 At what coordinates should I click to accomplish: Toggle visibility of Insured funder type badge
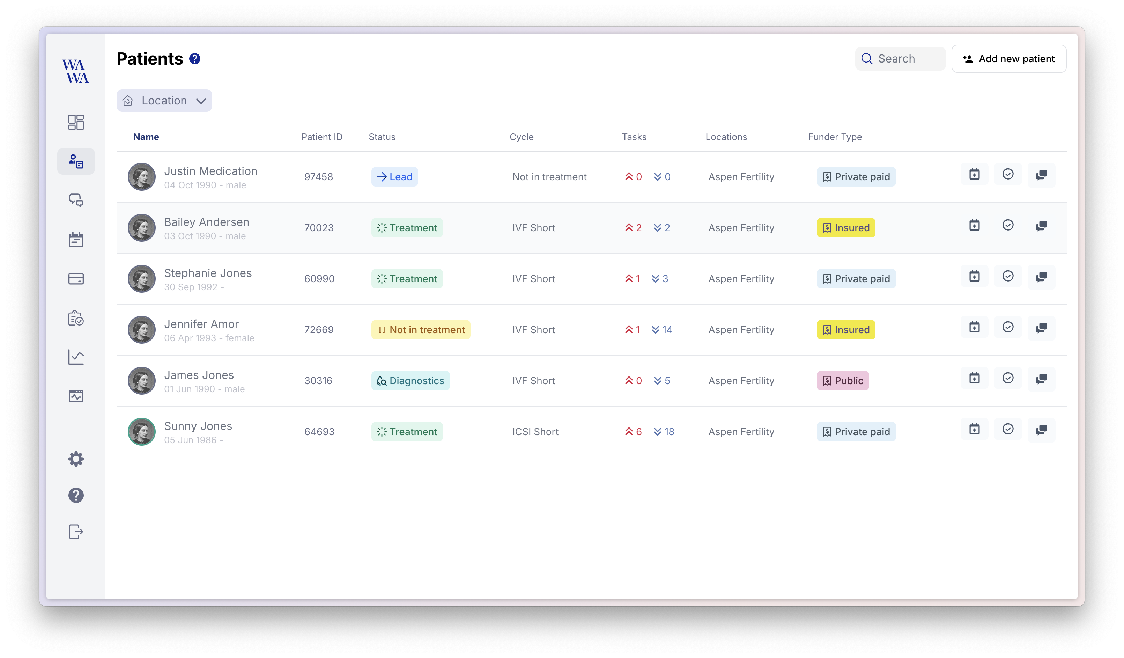pos(845,227)
